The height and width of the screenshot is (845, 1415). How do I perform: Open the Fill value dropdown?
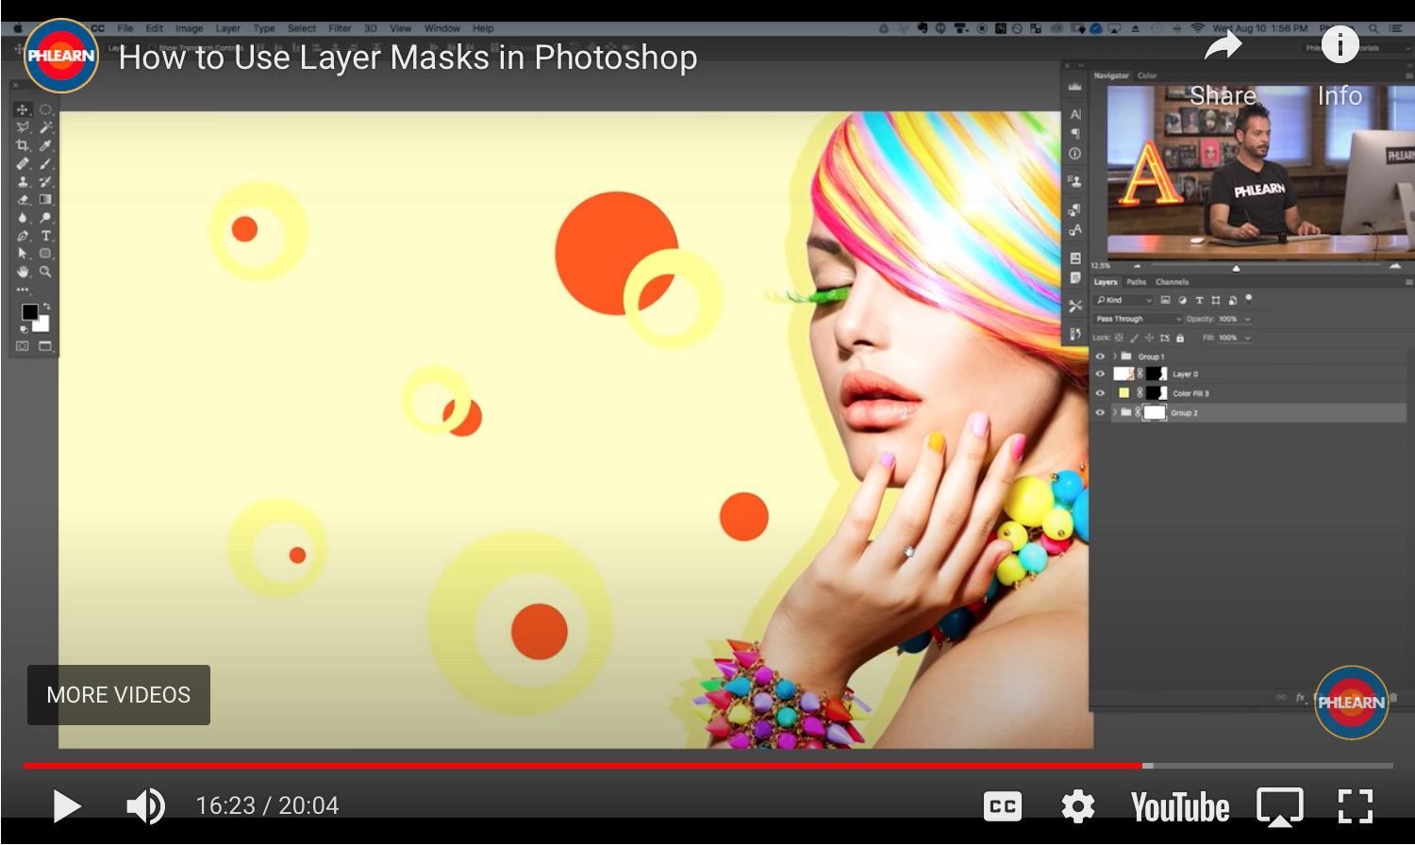(1247, 338)
